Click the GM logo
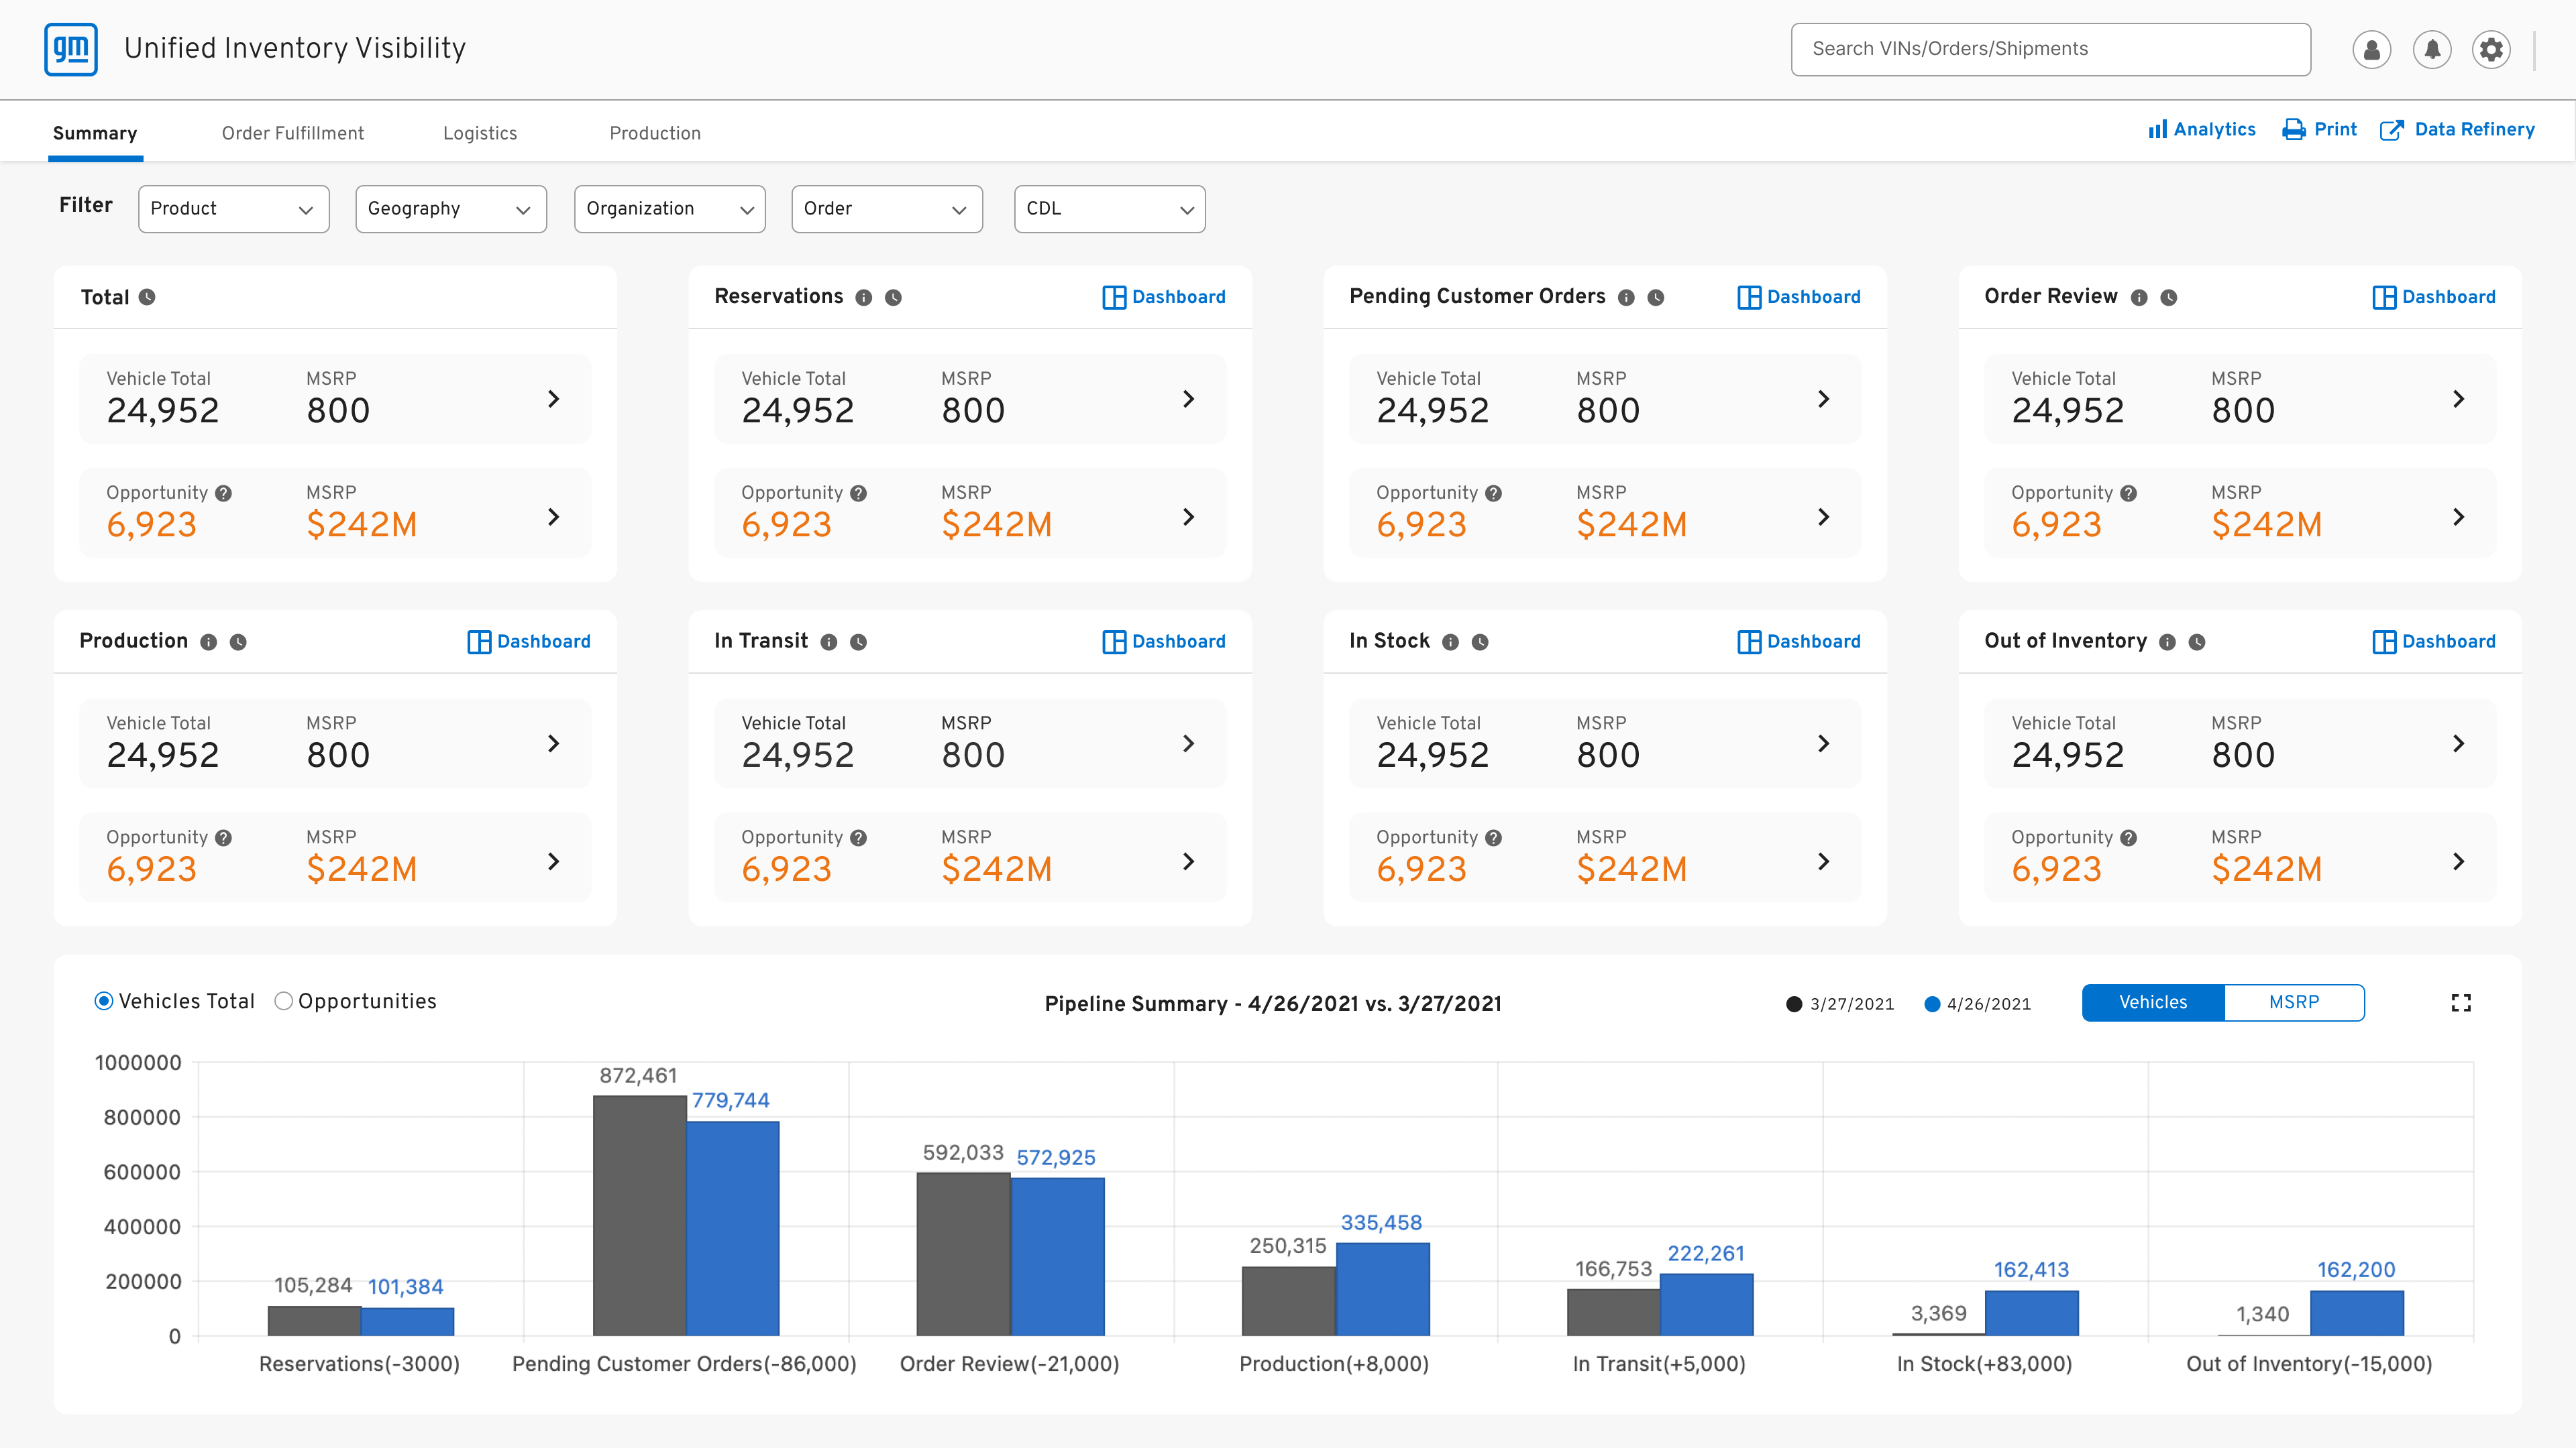Screen dimensions: 2576x1448 click(x=71, y=49)
